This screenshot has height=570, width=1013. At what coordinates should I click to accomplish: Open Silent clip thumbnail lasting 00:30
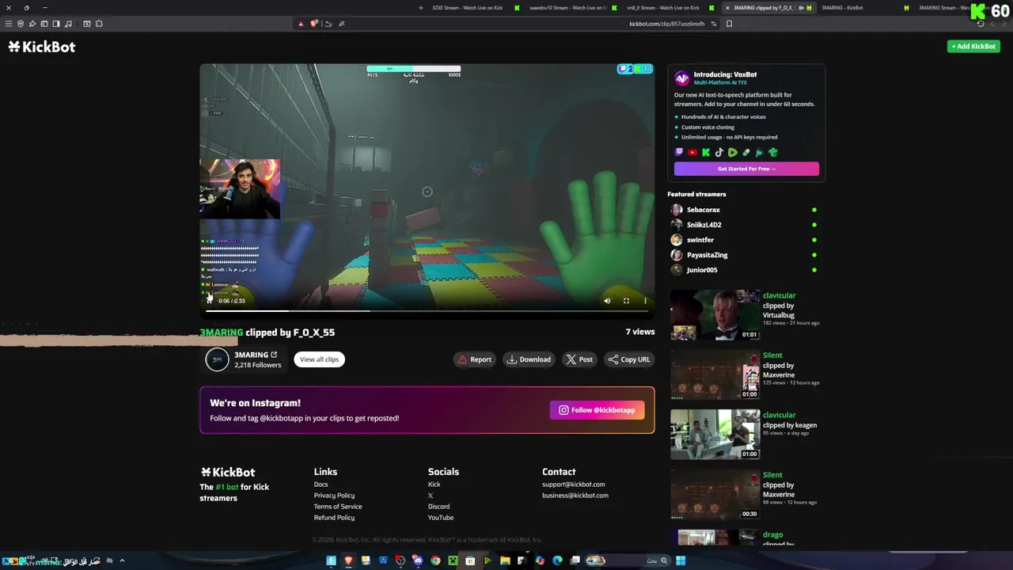click(715, 494)
